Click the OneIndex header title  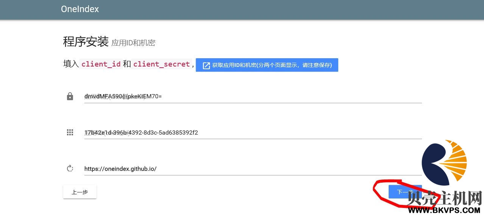click(80, 9)
